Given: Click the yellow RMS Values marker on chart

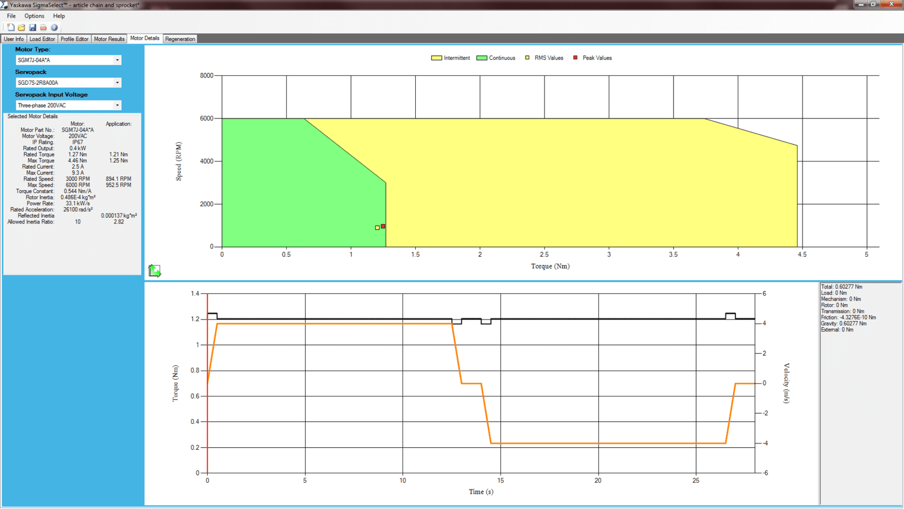Looking at the screenshot, I should click(377, 228).
